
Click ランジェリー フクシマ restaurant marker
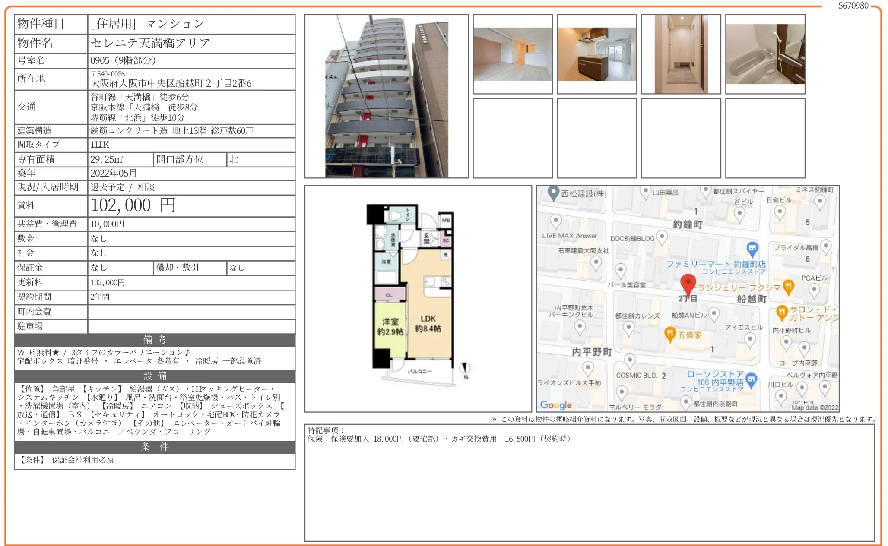point(789,286)
